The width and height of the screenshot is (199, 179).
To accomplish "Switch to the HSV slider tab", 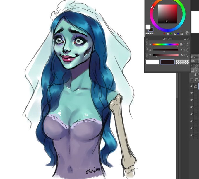I will pyautogui.click(x=147, y=50).
